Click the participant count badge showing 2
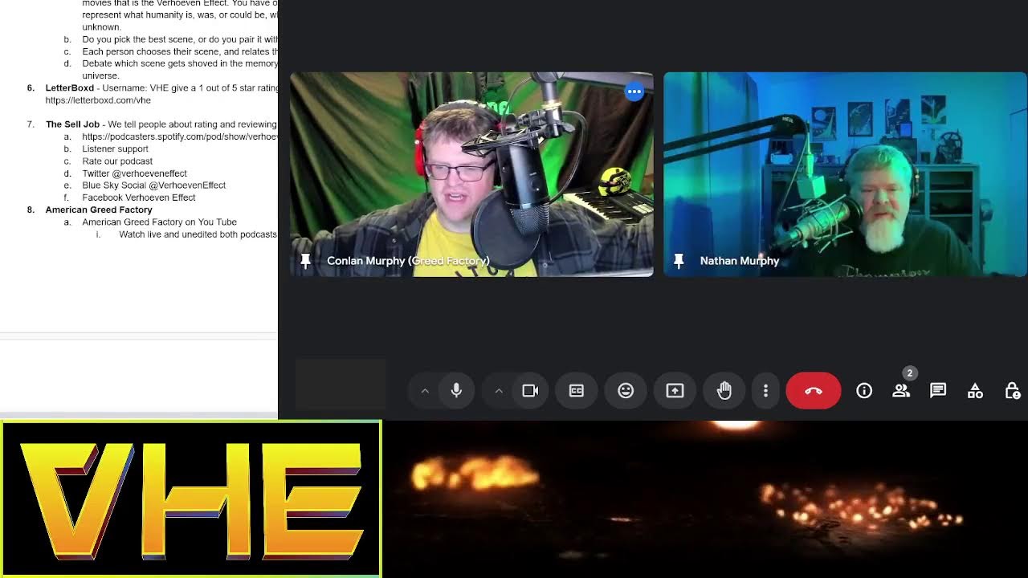Screen dimensions: 1028x578 pyautogui.click(x=909, y=373)
